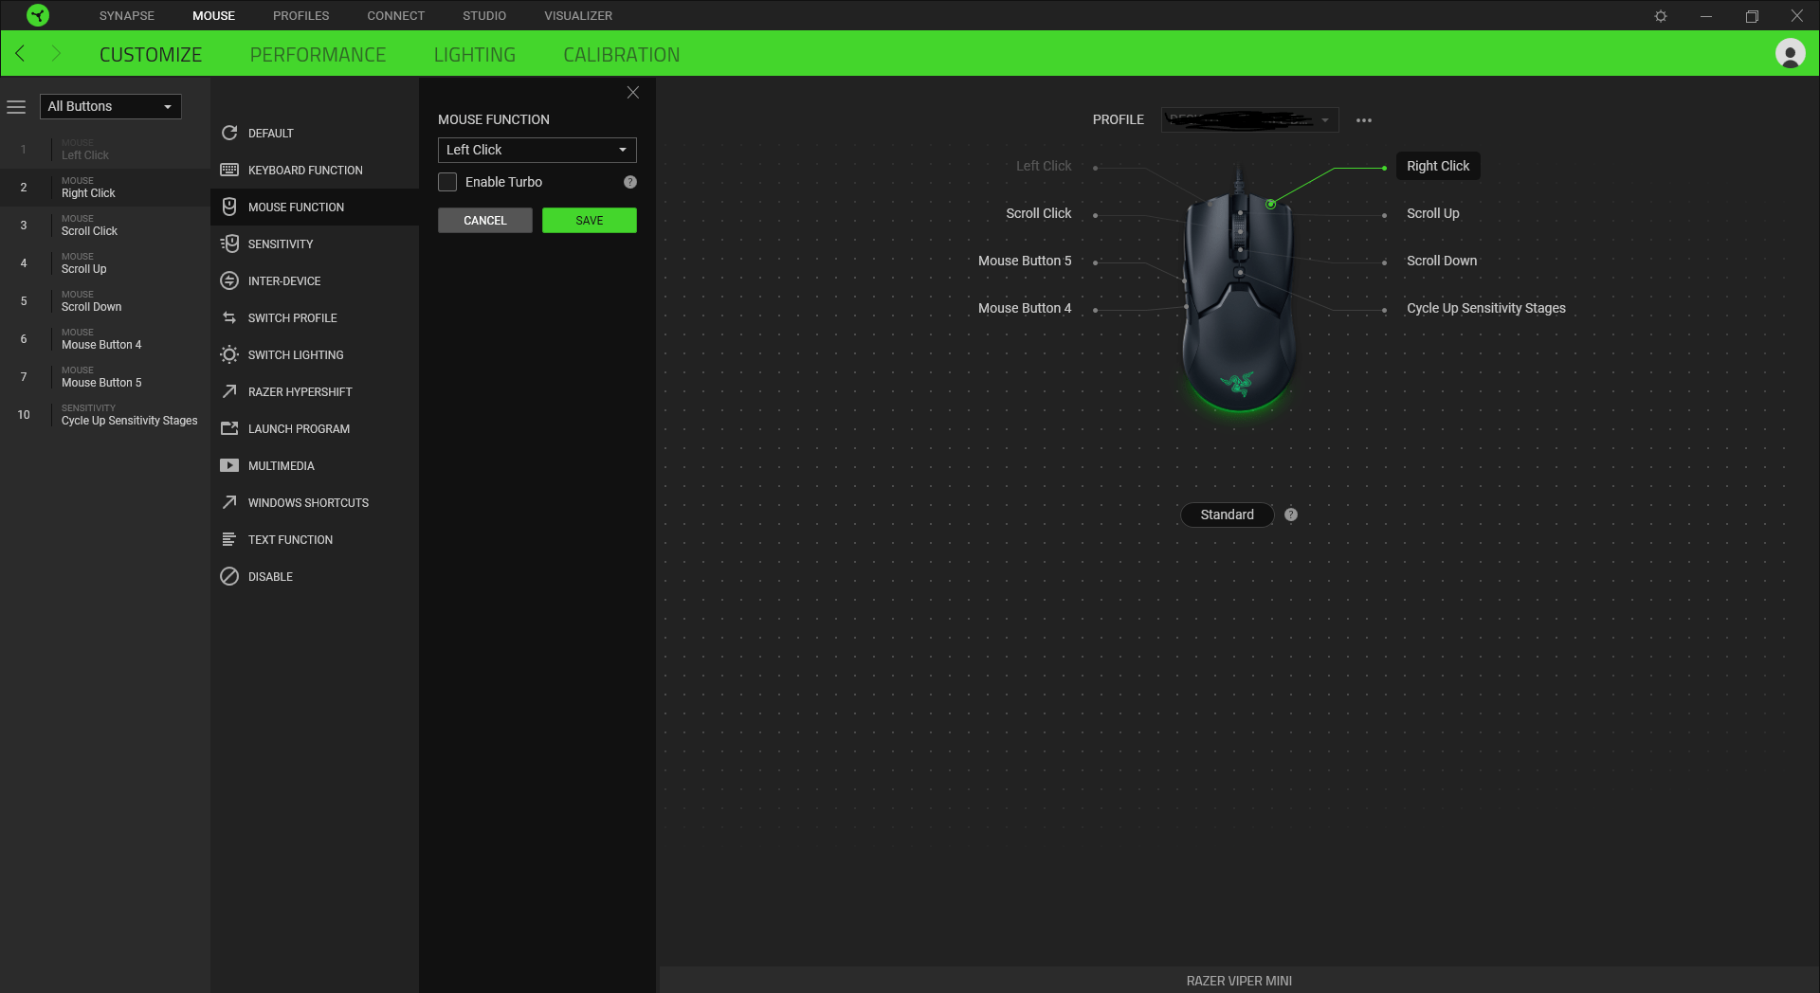This screenshot has width=1820, height=993.
Task: Open the Visualizer top menu
Action: point(578,16)
